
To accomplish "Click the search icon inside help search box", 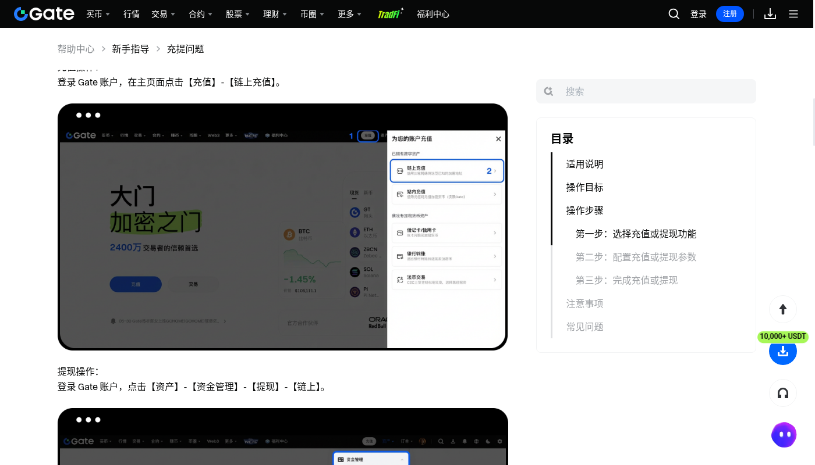I will click(x=548, y=91).
